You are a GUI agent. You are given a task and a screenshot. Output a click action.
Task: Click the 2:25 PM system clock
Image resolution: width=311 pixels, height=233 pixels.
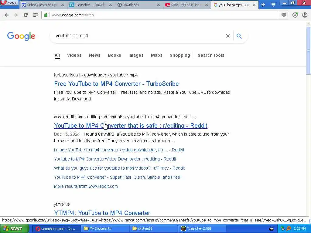300,229
